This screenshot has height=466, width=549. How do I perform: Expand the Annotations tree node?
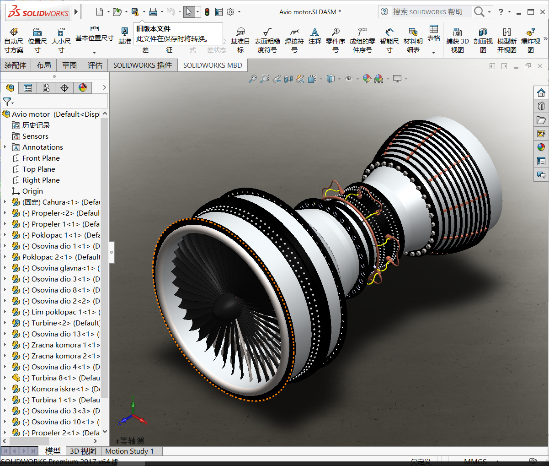5,147
